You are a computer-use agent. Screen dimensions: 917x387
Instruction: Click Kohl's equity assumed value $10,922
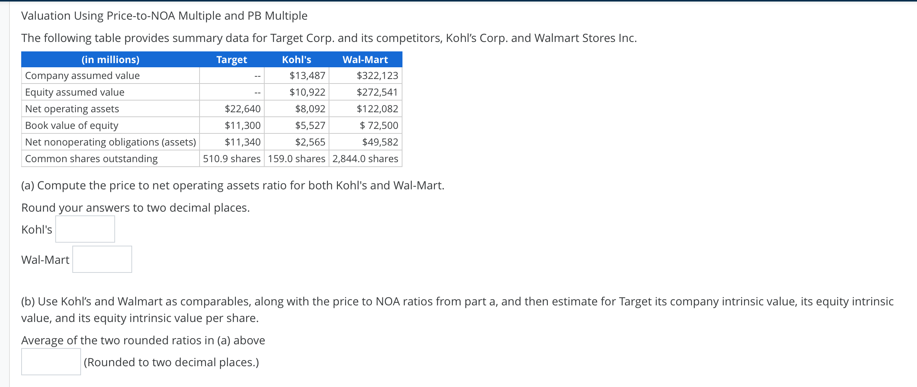(307, 92)
